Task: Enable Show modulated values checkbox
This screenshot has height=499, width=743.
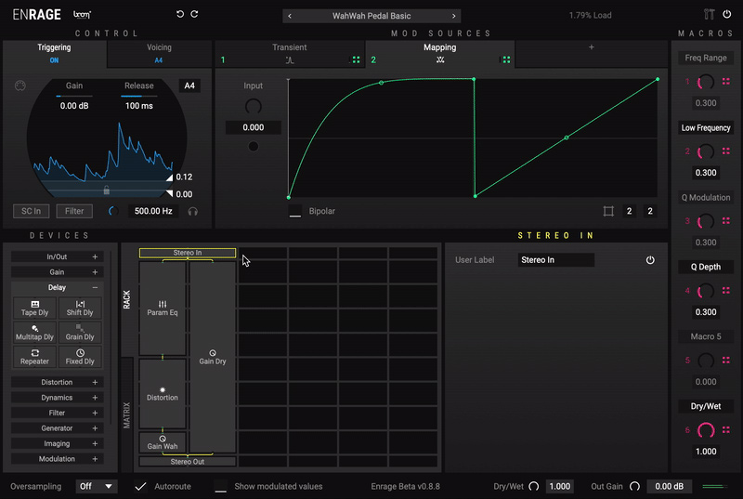Action: pos(221,486)
